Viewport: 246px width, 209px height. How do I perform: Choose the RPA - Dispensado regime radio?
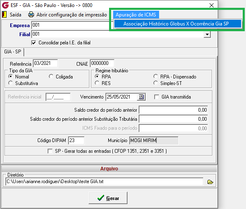click(x=156, y=76)
